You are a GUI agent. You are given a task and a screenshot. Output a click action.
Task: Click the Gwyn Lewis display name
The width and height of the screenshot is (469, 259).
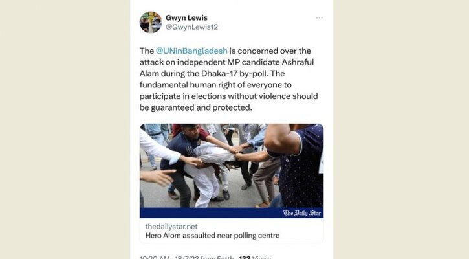click(186, 18)
